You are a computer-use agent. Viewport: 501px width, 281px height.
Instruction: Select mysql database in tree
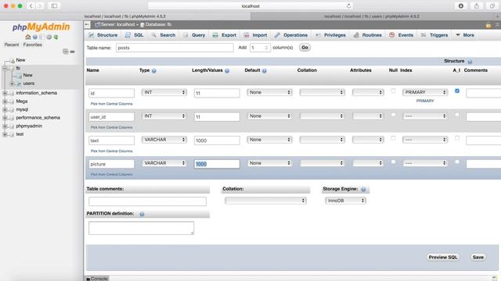pyautogui.click(x=22, y=109)
